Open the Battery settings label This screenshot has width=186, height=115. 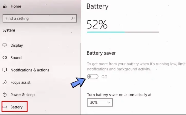click(x=17, y=107)
